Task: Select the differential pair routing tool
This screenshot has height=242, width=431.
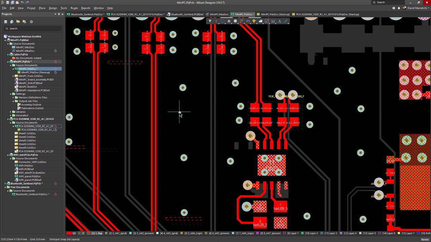Action: click(248, 21)
